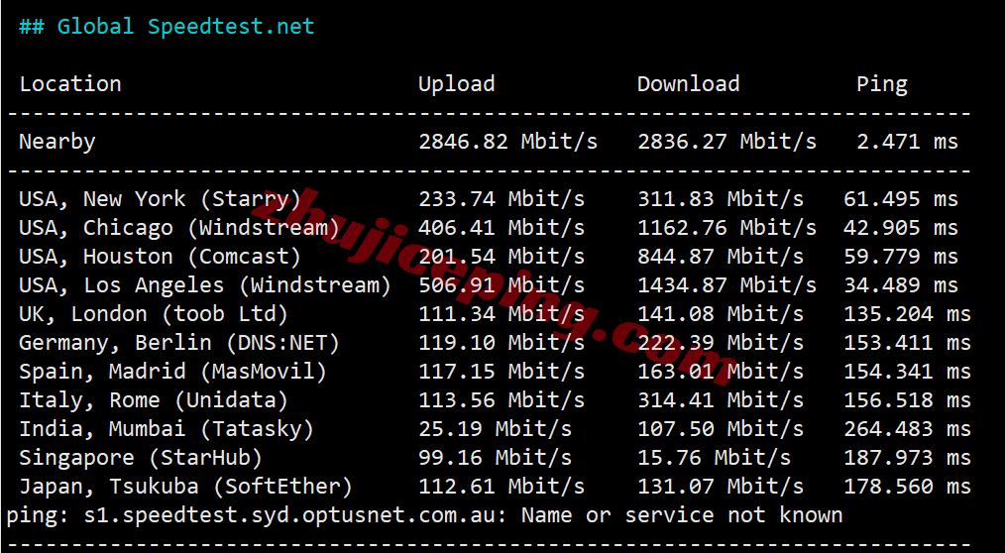Click 'Germany, Berlin (DNS:NET)' location

[179, 343]
